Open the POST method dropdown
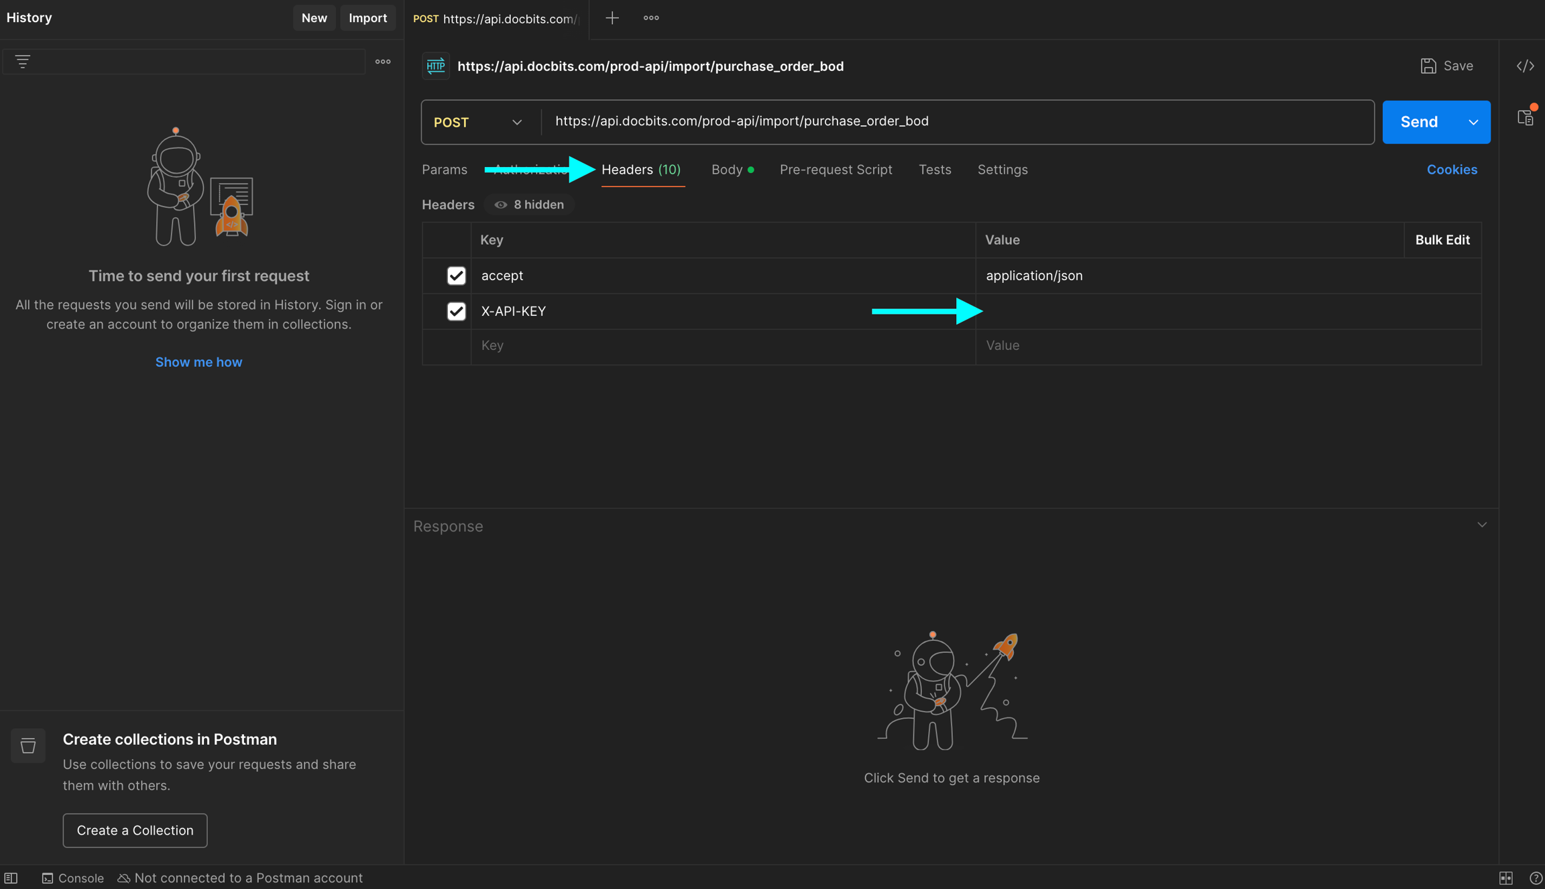1545x889 pixels. pos(477,122)
